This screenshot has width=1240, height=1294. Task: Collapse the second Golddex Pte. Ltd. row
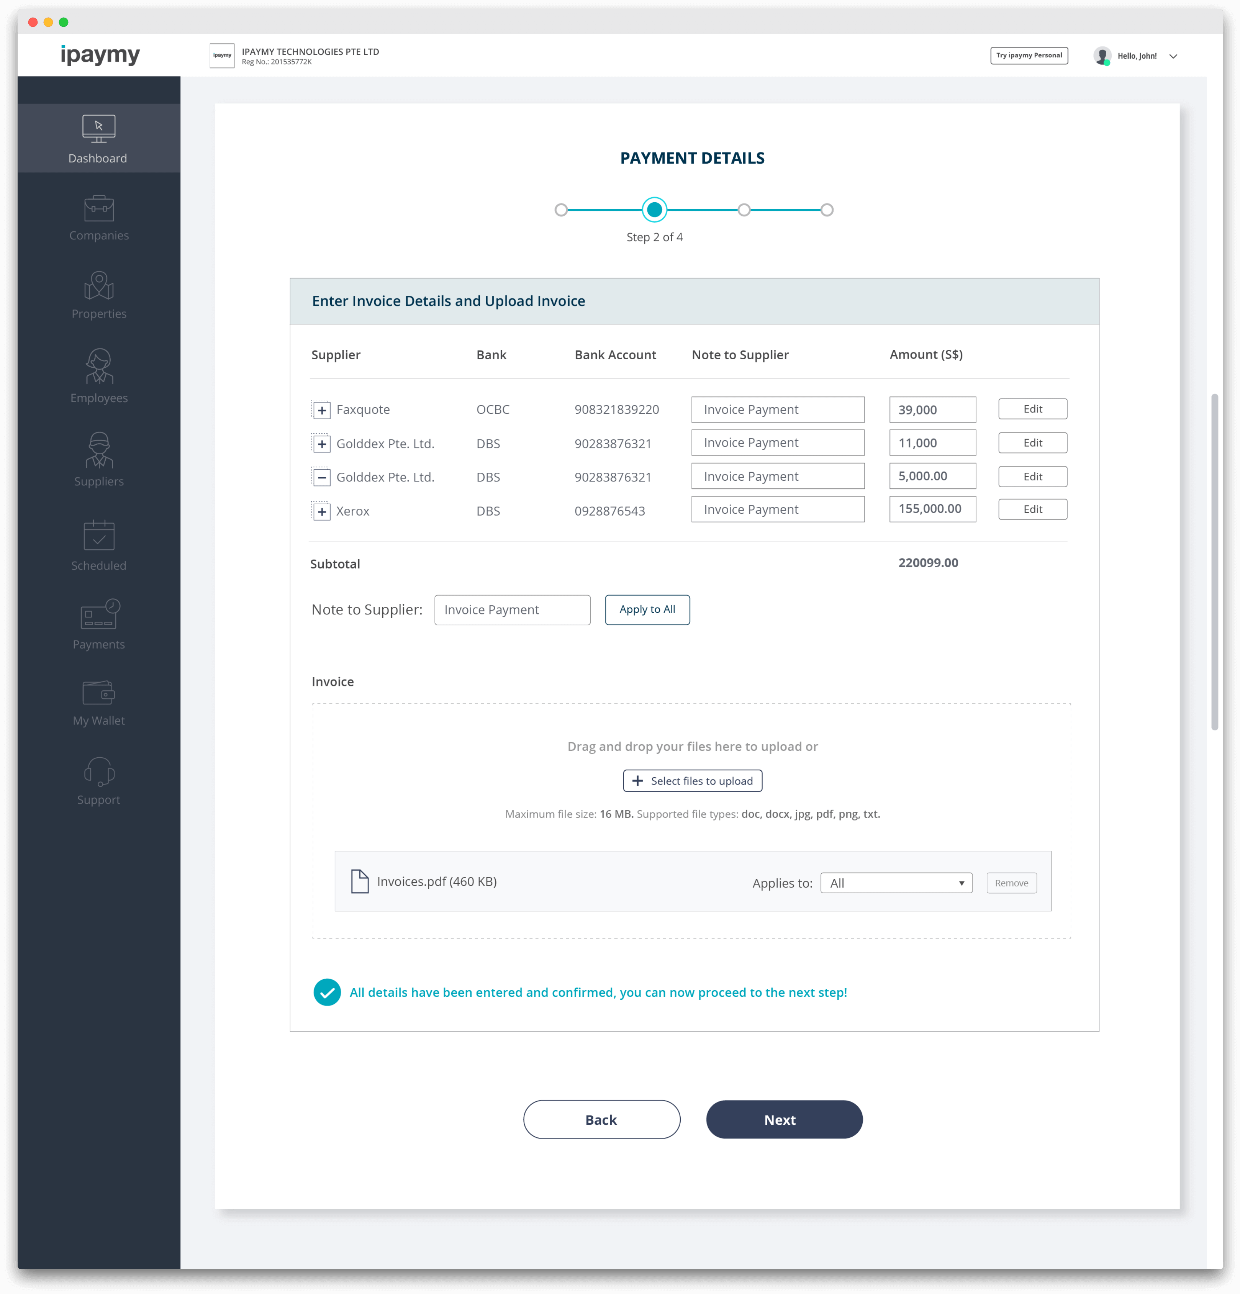click(x=321, y=477)
